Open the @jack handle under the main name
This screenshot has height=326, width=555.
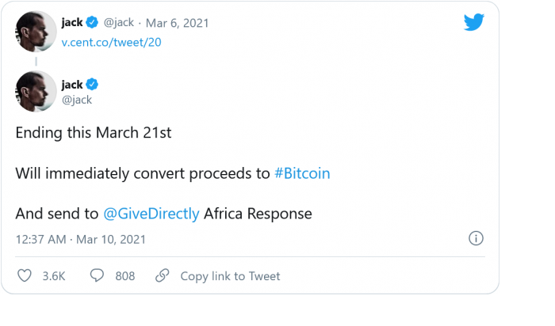pos(77,100)
